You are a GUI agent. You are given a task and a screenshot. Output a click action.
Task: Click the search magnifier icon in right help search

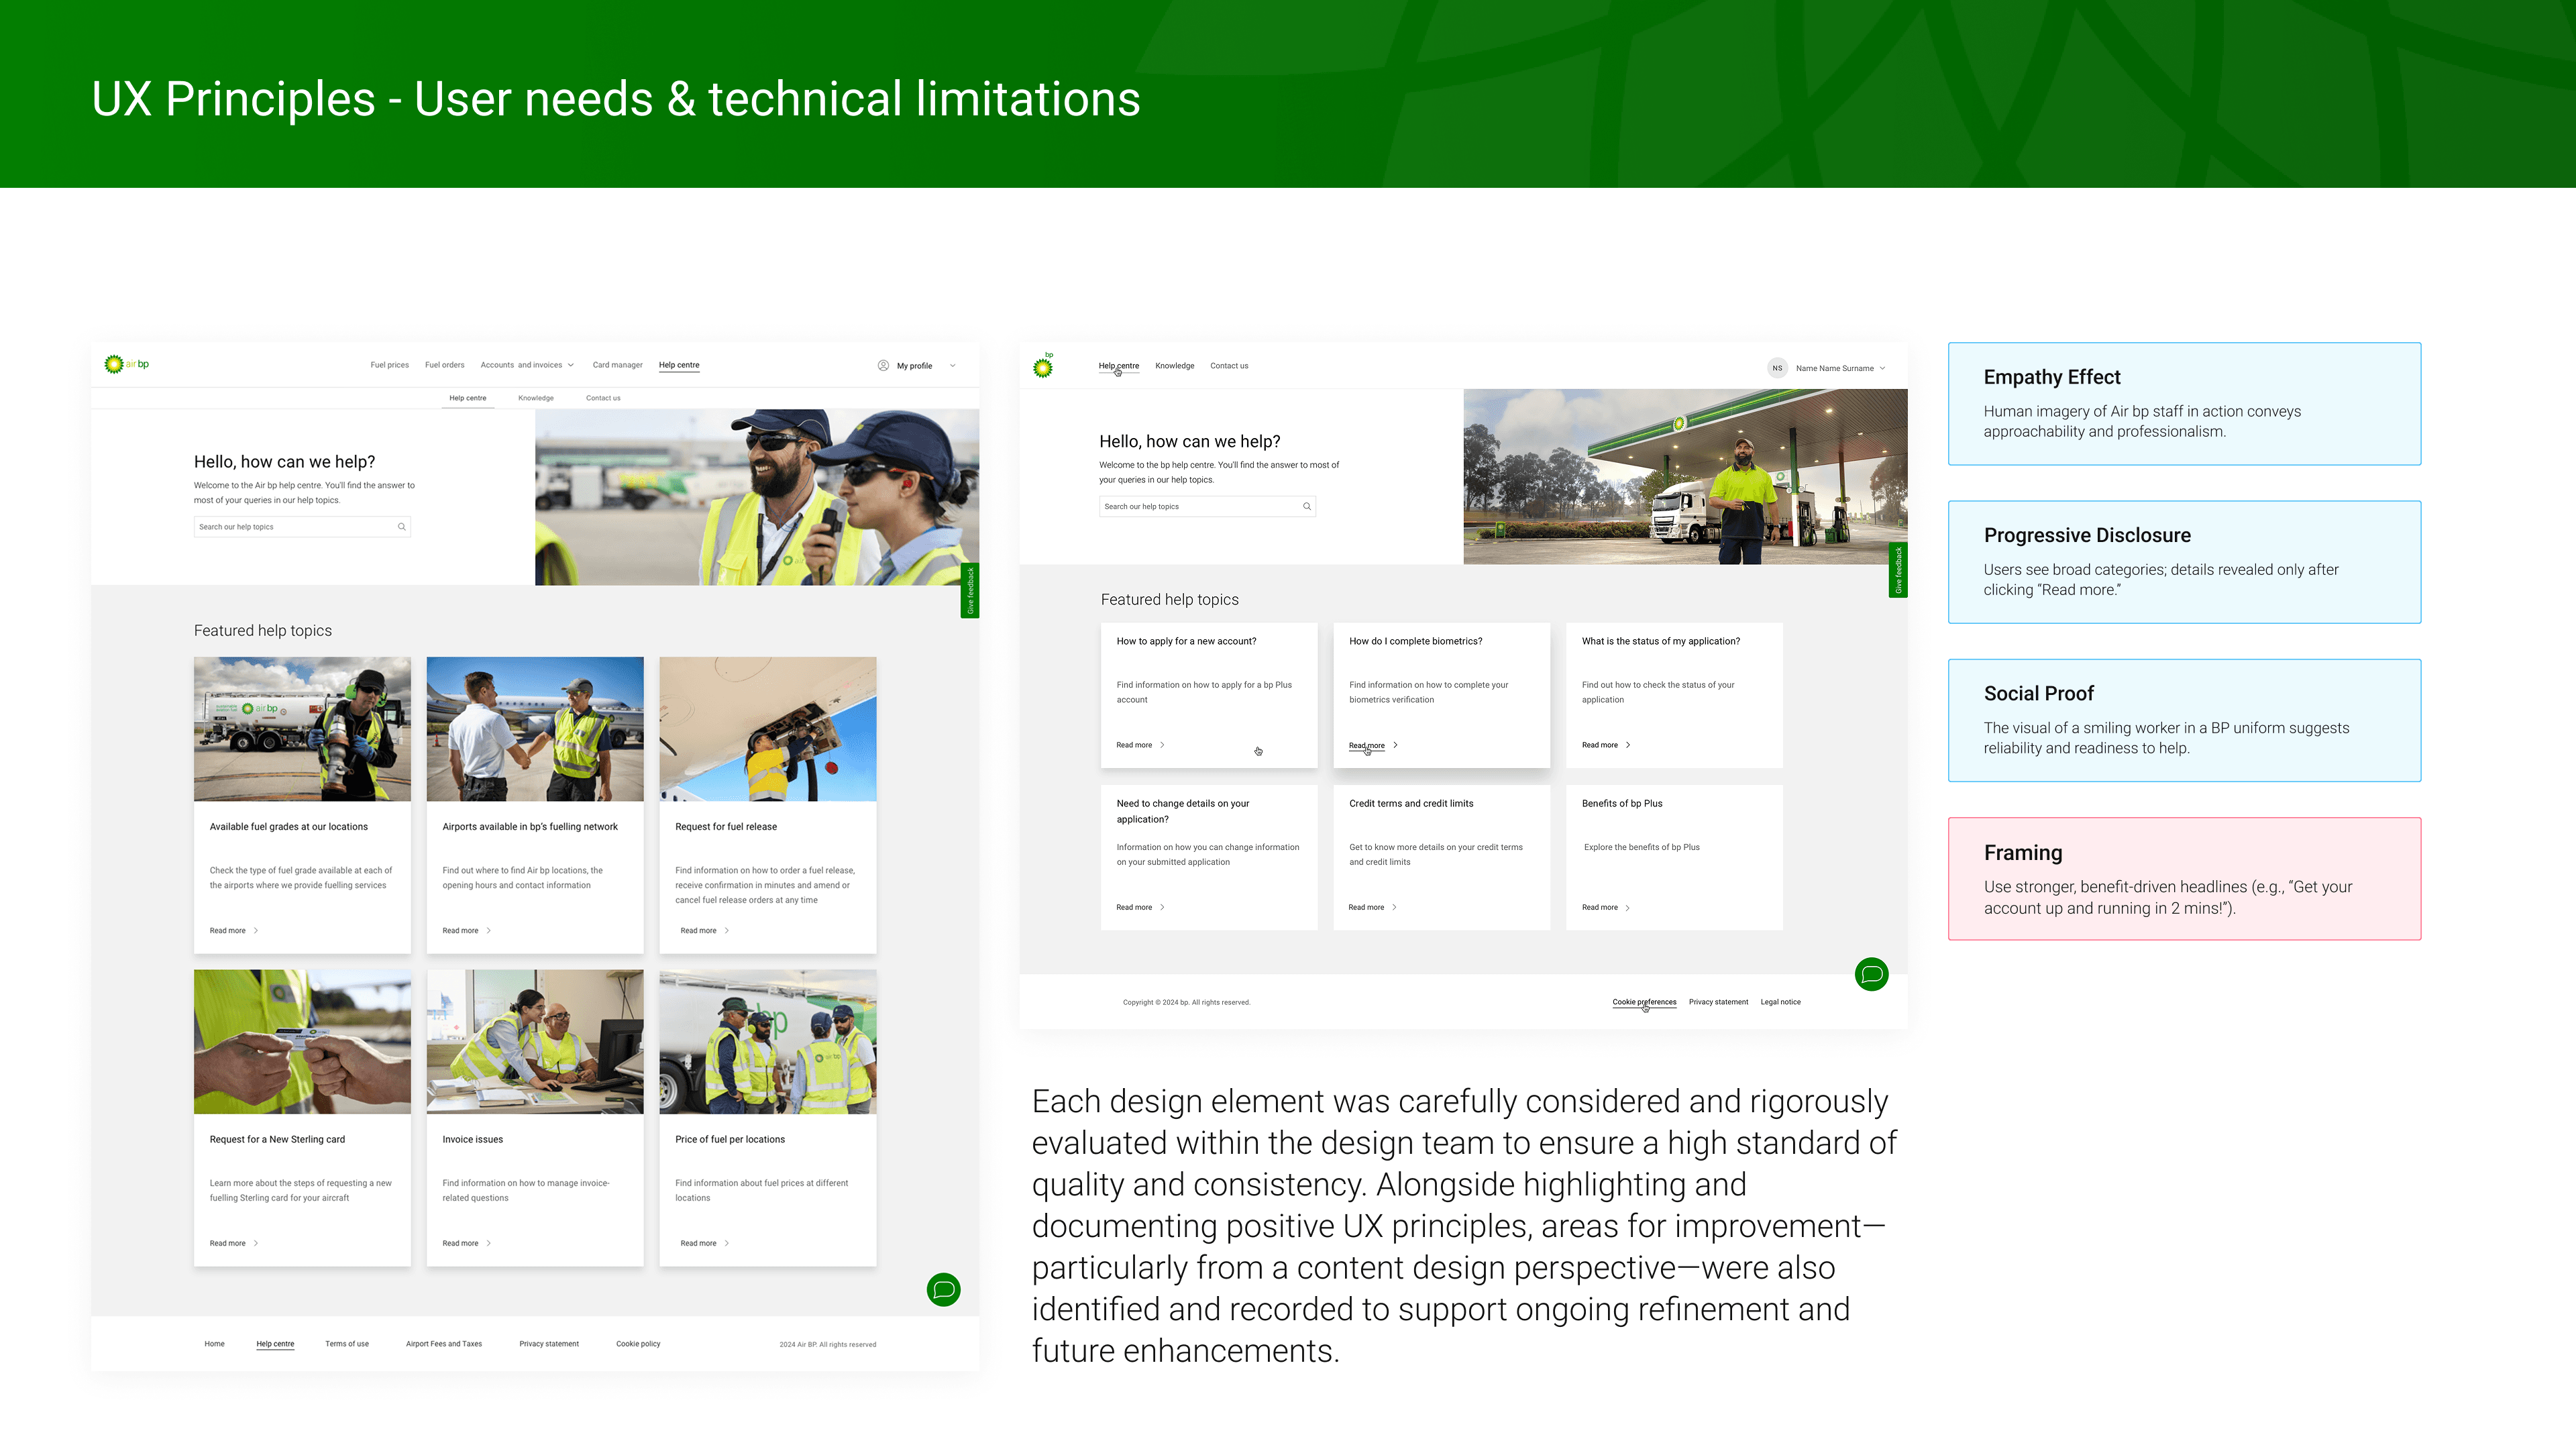point(1306,506)
